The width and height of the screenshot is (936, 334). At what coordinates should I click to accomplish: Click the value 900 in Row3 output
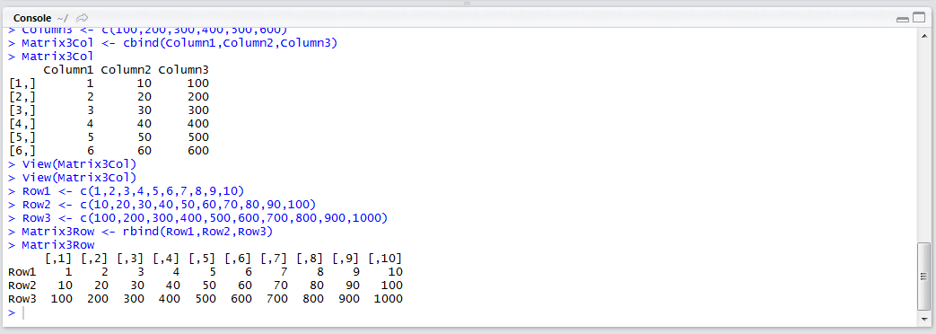point(349,299)
